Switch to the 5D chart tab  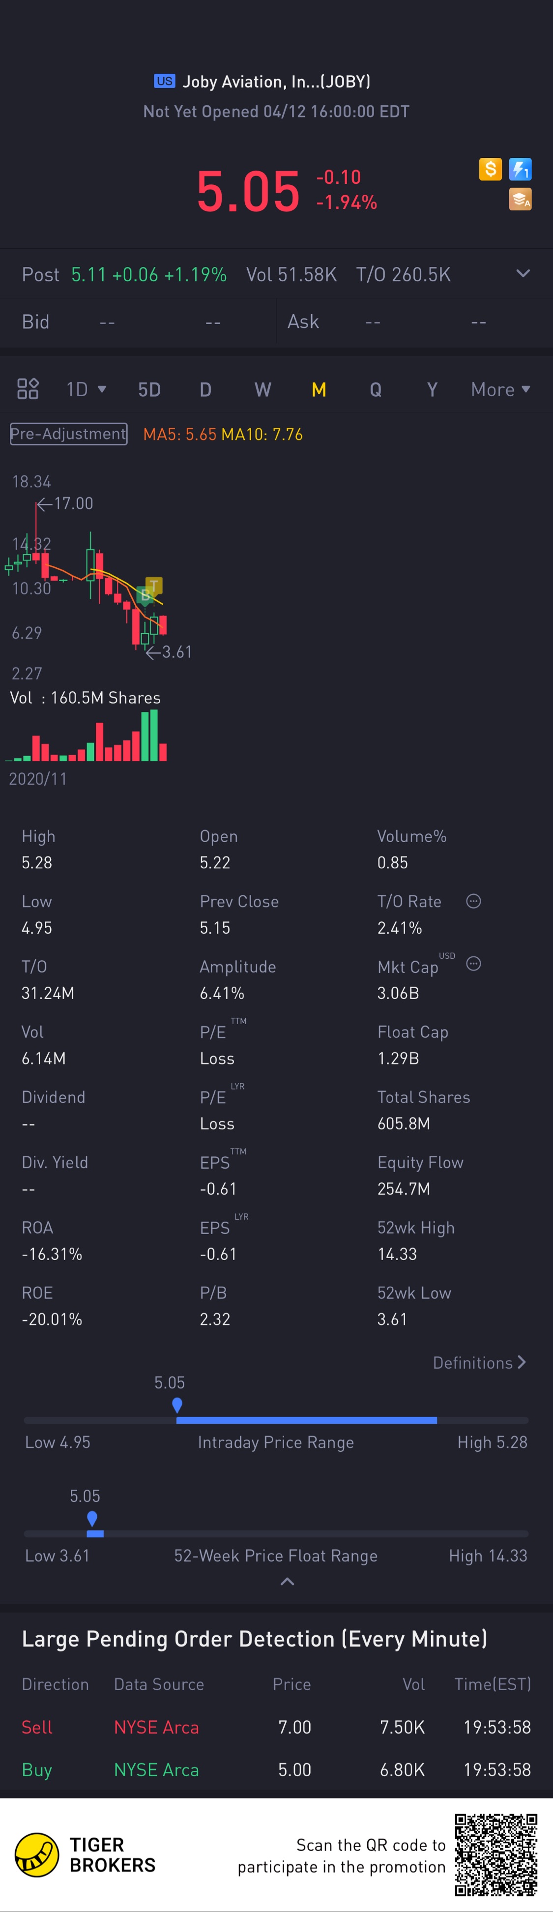149,390
